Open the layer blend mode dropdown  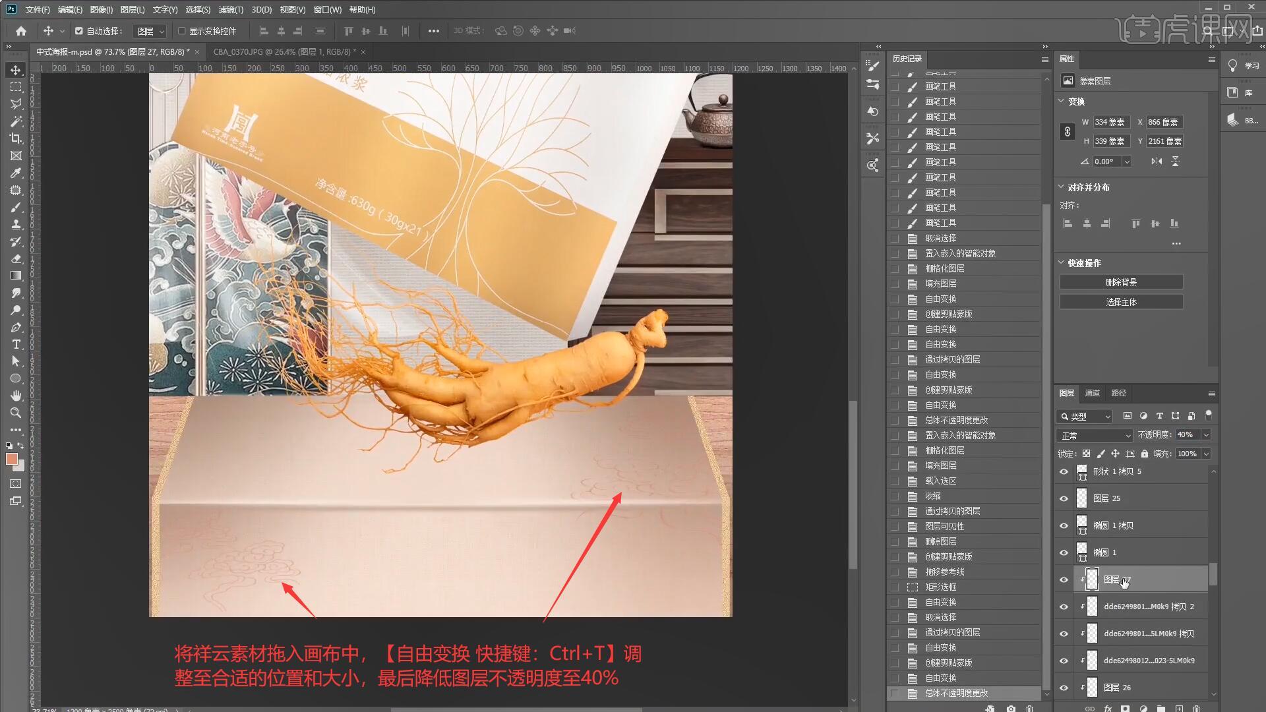pos(1095,436)
